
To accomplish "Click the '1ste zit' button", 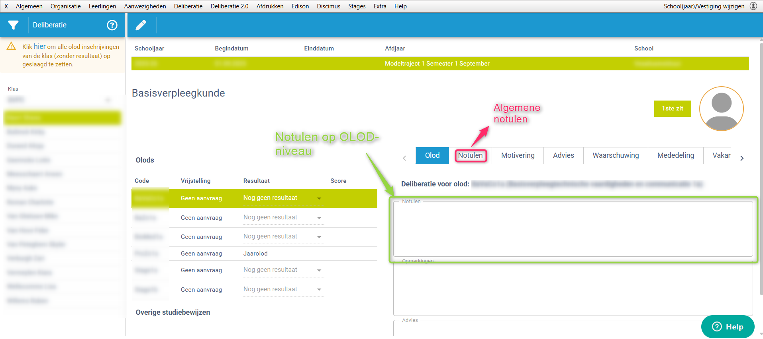I will point(672,108).
